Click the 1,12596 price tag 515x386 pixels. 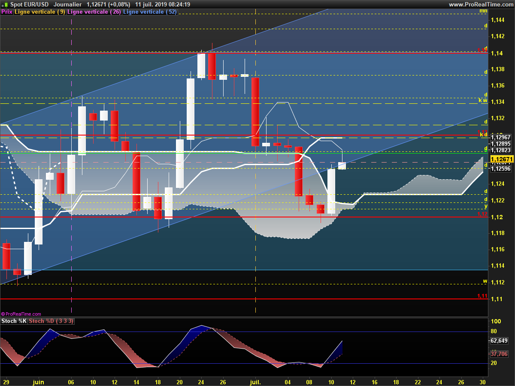[501, 169]
